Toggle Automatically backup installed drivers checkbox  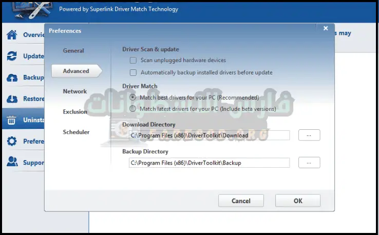tap(134, 73)
